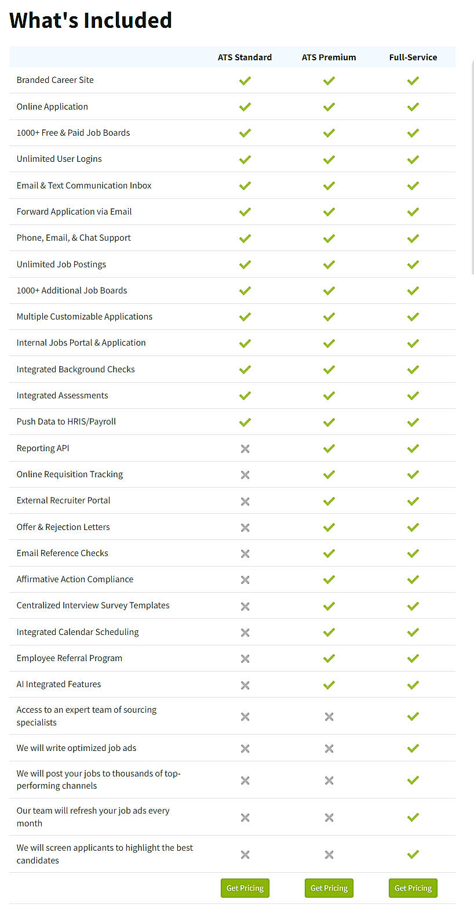Click the gray X under ATS Premium for sourcing specialists access
Screen dimensions: 474x911
(x=329, y=716)
